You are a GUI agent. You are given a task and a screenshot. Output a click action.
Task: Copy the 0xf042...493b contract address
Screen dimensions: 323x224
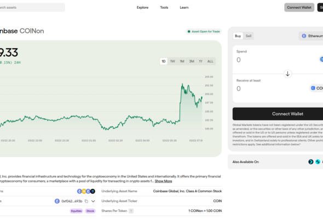pos(86,201)
